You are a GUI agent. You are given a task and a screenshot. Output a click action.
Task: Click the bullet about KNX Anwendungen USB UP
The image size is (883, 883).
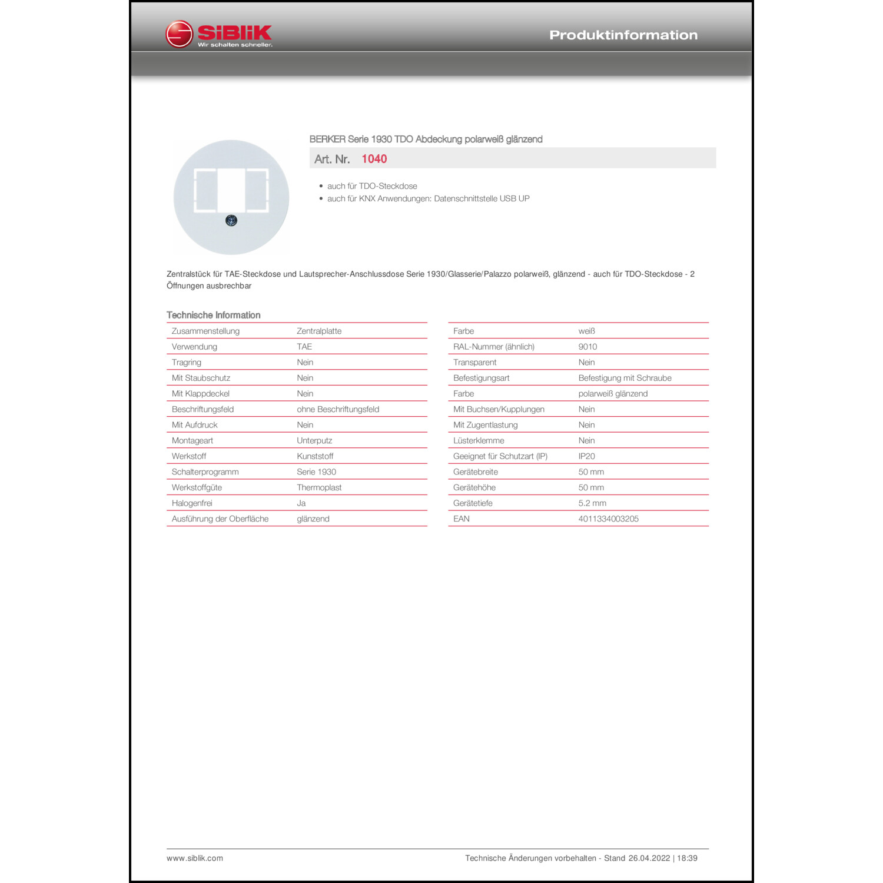click(428, 198)
